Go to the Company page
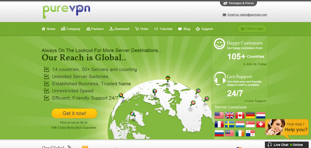This screenshot has height=148, width=311. 71,29
